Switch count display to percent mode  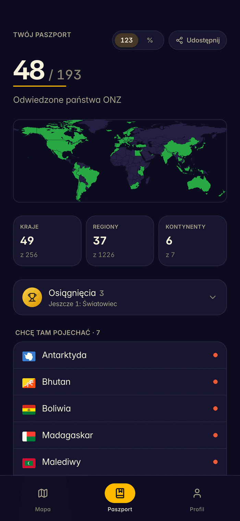click(x=150, y=40)
